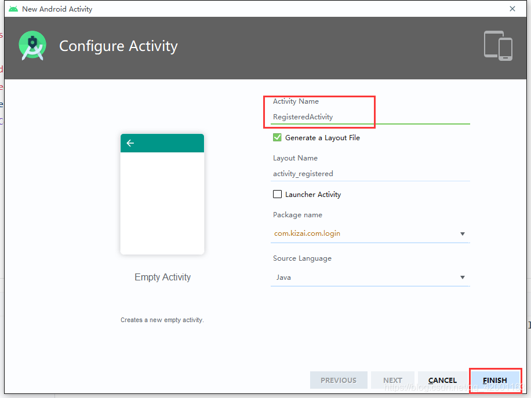Uncheck Generate a Layout File checkbox

point(277,137)
